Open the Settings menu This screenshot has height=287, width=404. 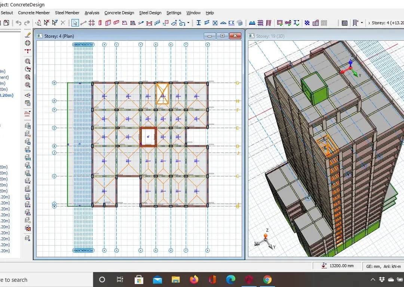(x=174, y=13)
